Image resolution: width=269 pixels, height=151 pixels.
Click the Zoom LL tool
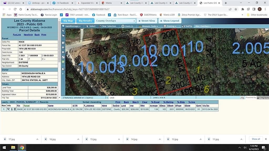(x=127, y=26)
